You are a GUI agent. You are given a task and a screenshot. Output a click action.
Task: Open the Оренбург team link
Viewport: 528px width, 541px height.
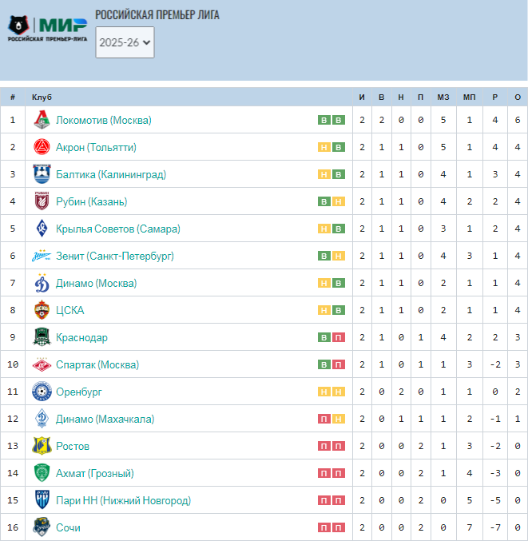[x=79, y=392]
